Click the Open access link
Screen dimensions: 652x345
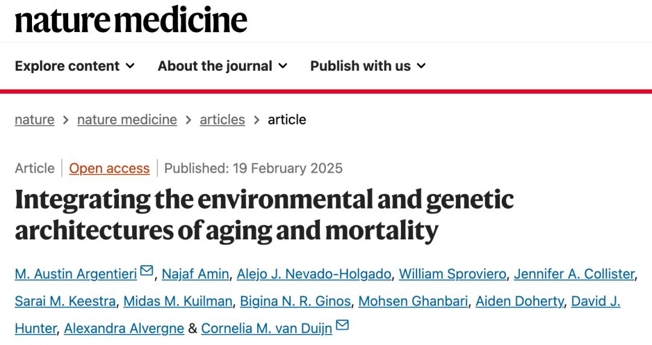click(109, 168)
